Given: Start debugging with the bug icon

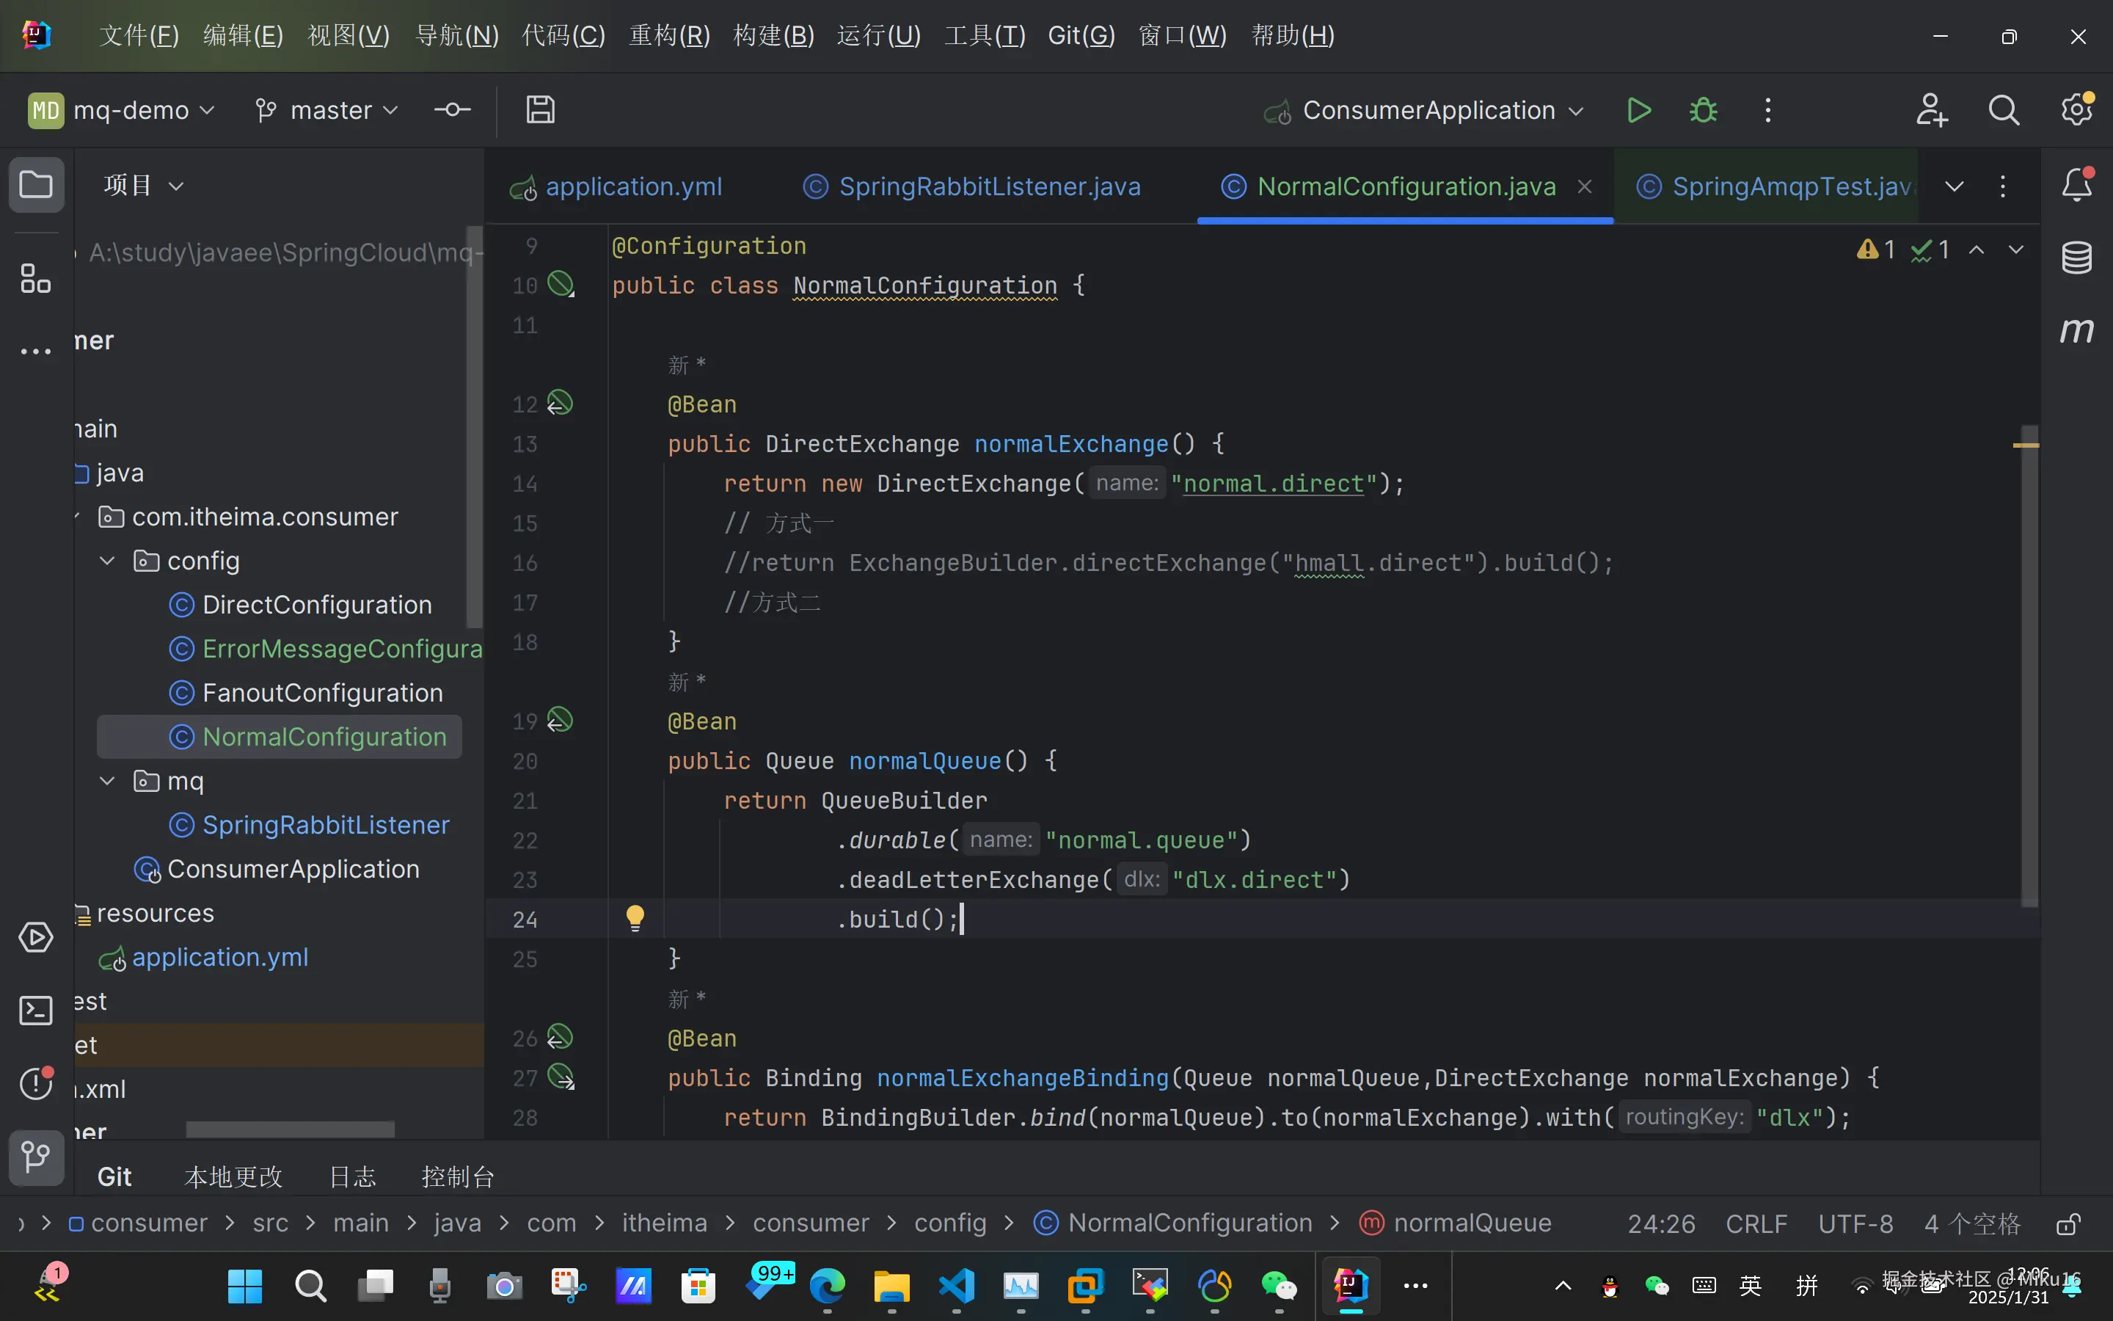Looking at the screenshot, I should 1703,111.
